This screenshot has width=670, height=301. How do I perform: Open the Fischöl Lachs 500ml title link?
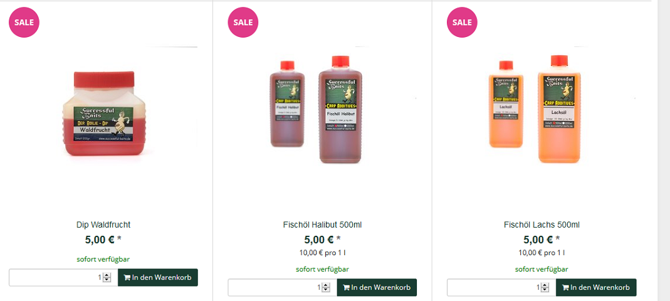[542, 224]
